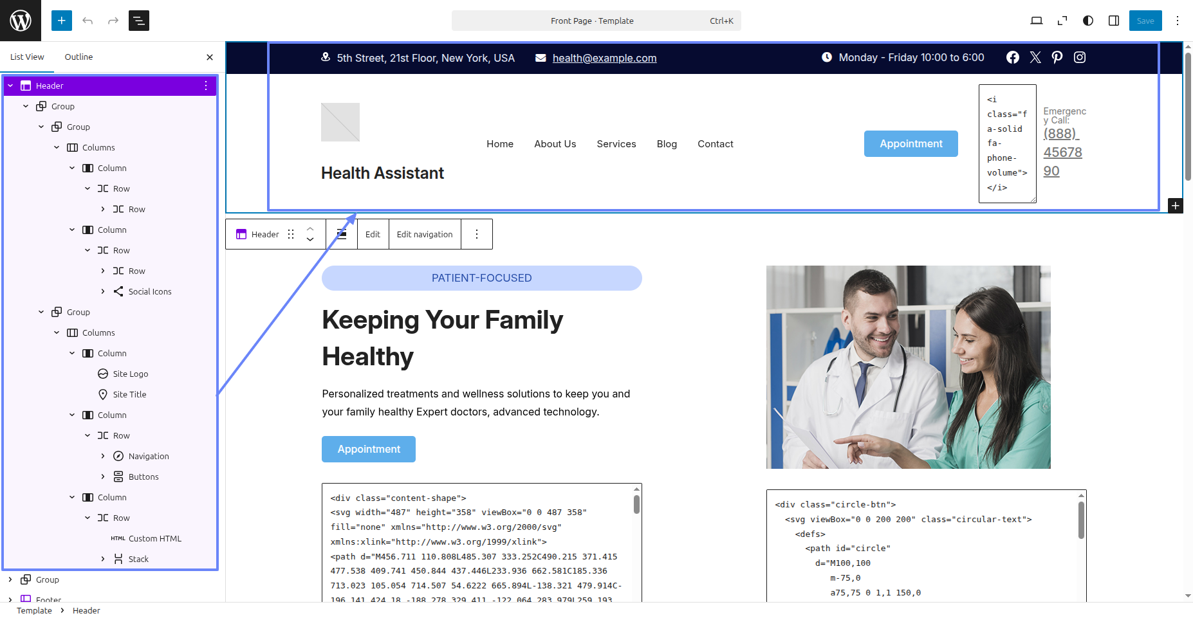This screenshot has height=618, width=1193.
Task: Open the block inserter plus button
Action: click(62, 21)
